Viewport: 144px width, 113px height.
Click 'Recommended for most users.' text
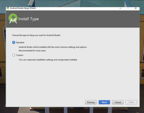coord(32,51)
